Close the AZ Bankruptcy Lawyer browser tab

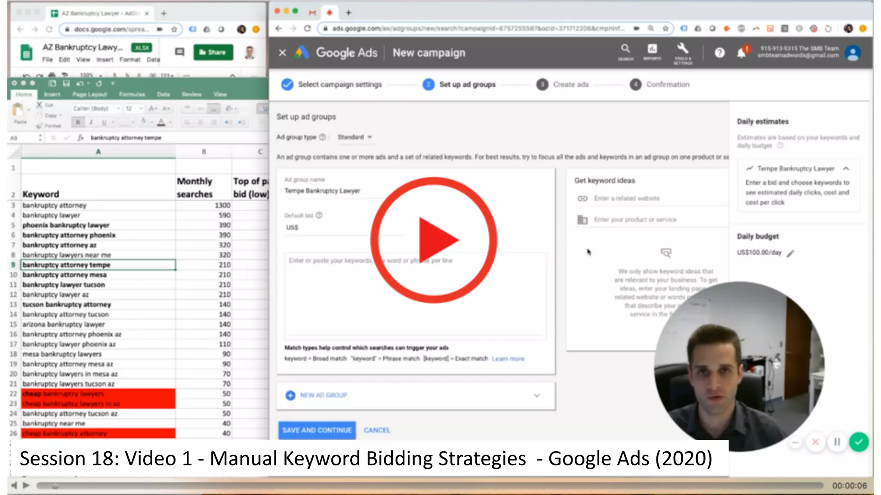(147, 13)
